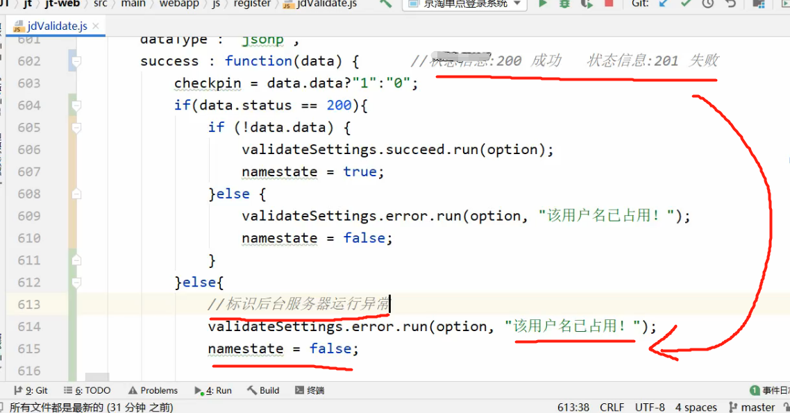This screenshot has width=790, height=413.
Task: Click the 613:38 cursor position indicator
Action: point(573,407)
